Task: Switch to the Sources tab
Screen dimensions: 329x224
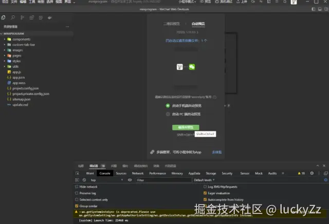Action: (121, 173)
